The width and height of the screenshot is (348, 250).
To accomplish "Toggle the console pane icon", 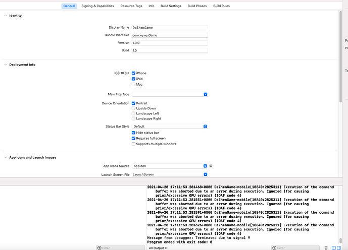I will [x=339, y=248].
